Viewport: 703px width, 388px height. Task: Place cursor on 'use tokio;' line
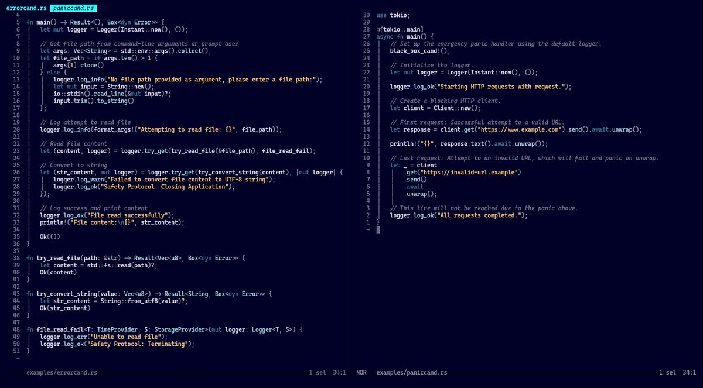point(393,15)
